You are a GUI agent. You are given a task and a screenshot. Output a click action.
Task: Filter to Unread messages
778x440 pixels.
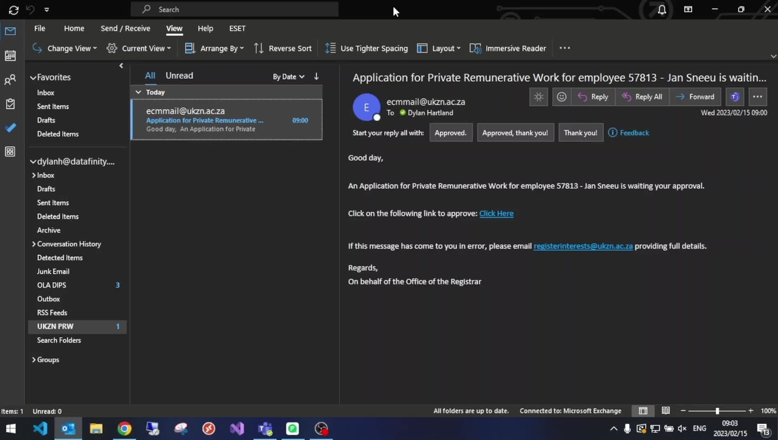pos(179,76)
